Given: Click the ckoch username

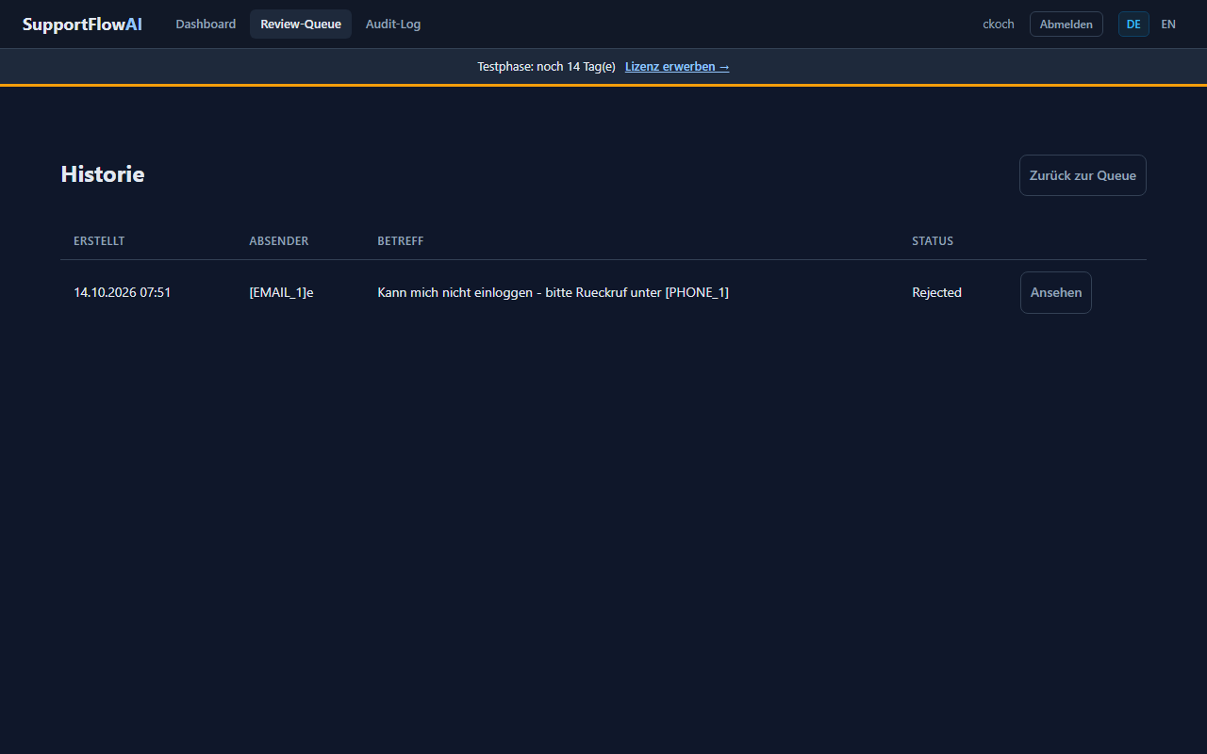Looking at the screenshot, I should pos(999,25).
